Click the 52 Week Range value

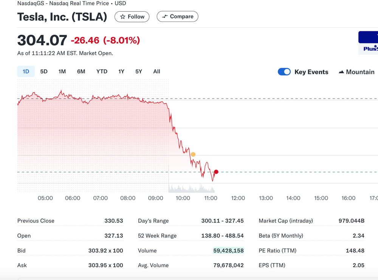tap(222, 236)
